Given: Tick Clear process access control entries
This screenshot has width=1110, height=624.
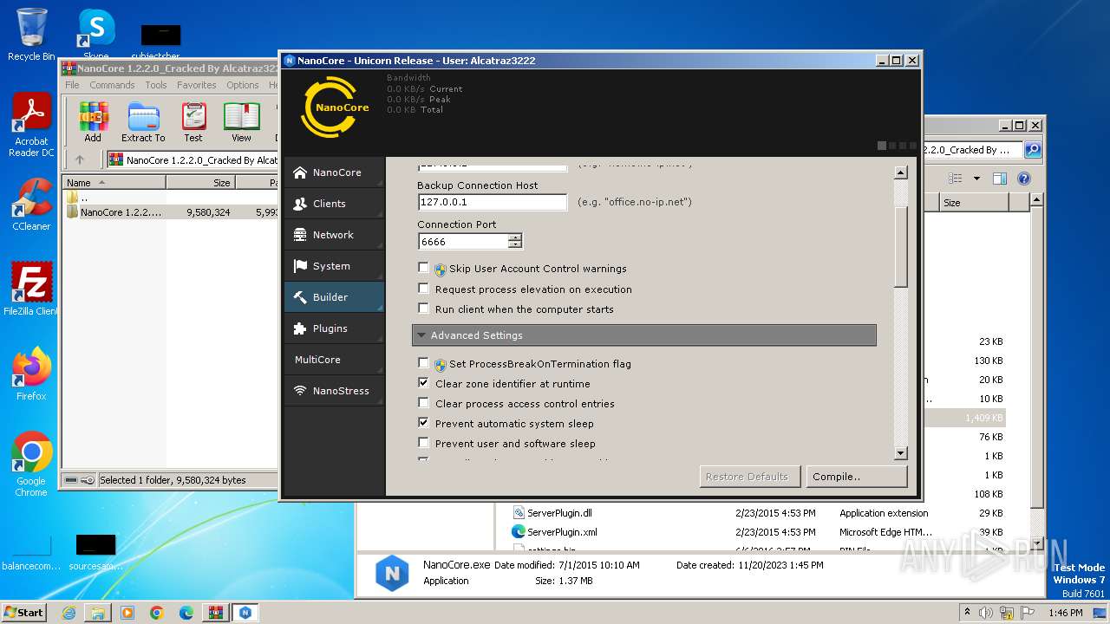Looking at the screenshot, I should (x=423, y=403).
